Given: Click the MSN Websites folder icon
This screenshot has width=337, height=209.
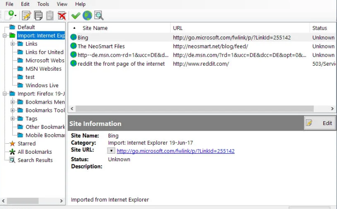Looking at the screenshot, I should (x=20, y=68).
